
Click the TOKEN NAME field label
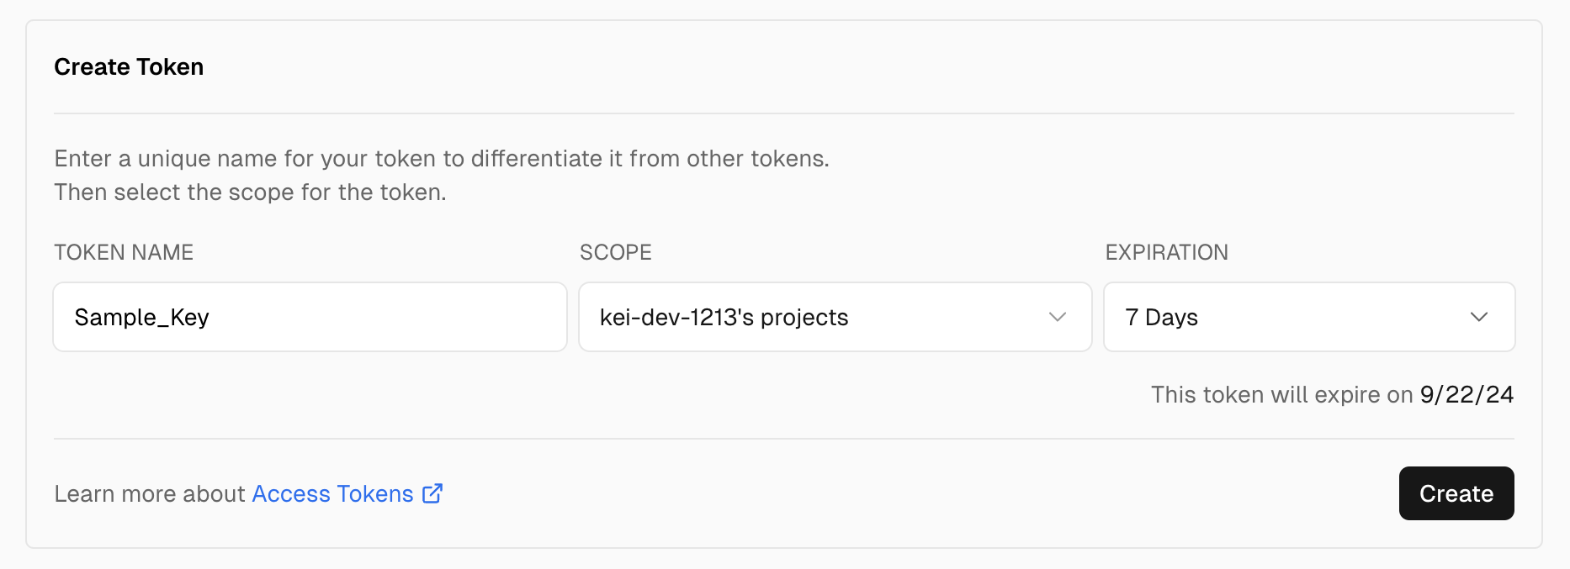pos(124,252)
